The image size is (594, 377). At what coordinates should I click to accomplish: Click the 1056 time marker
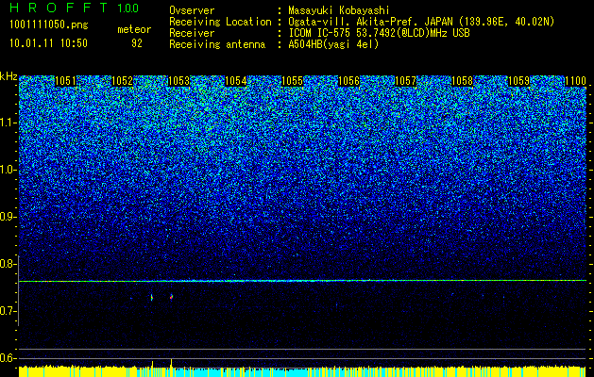click(x=348, y=81)
